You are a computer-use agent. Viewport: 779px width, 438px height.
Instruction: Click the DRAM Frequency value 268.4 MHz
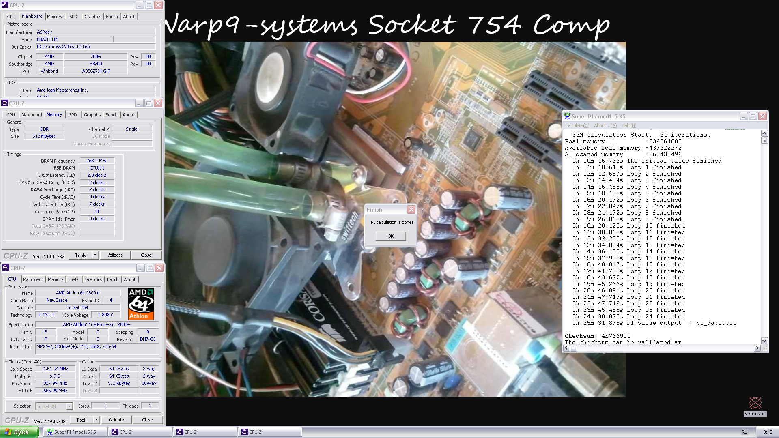click(97, 161)
